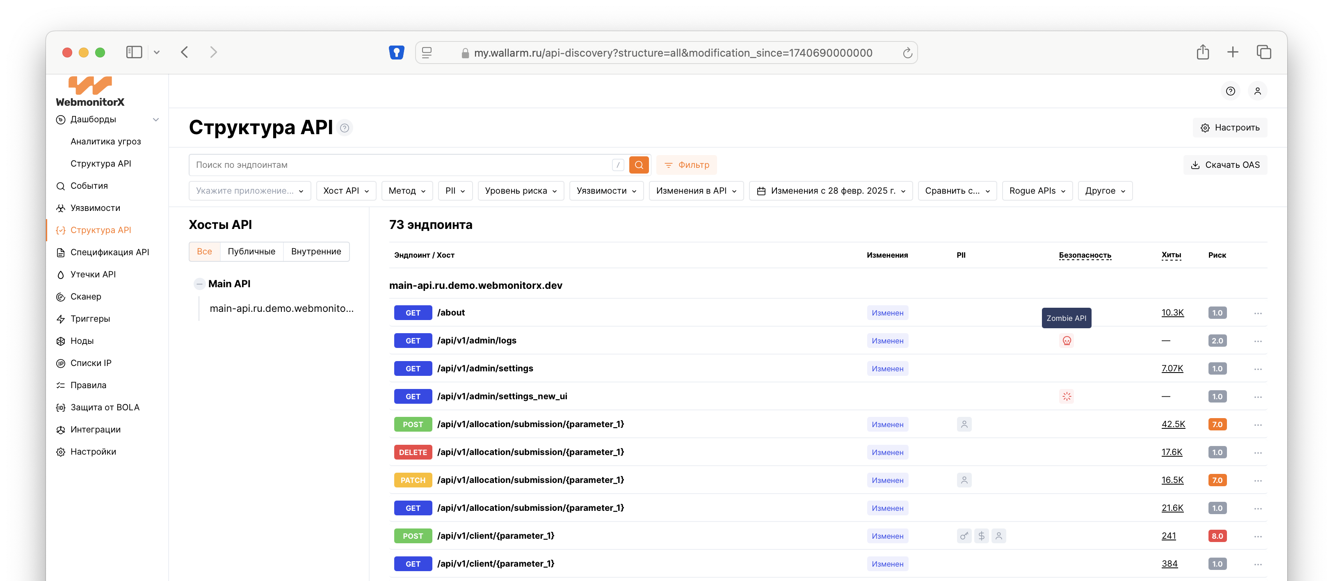Click the help question mark in top bar

1230,91
